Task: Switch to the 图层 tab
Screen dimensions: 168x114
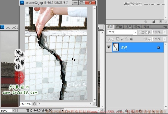Action: (x=110, y=27)
